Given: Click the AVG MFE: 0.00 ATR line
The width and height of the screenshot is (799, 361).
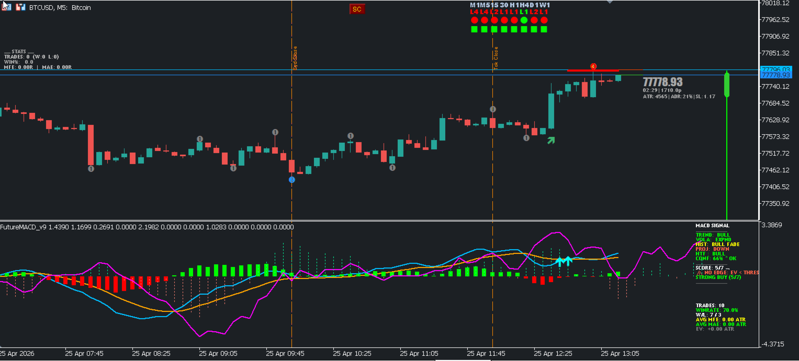Looking at the screenshot, I should pyautogui.click(x=719, y=320).
